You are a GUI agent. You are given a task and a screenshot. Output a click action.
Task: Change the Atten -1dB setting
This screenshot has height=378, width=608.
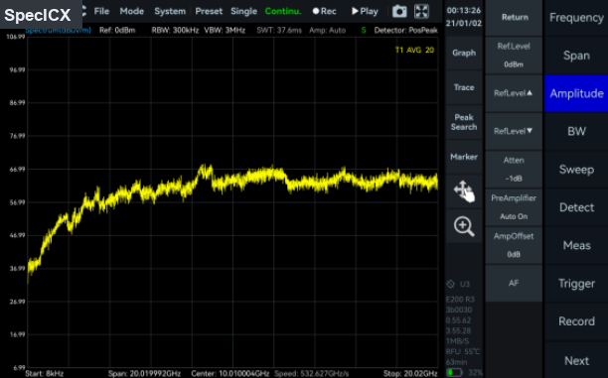[x=515, y=170]
